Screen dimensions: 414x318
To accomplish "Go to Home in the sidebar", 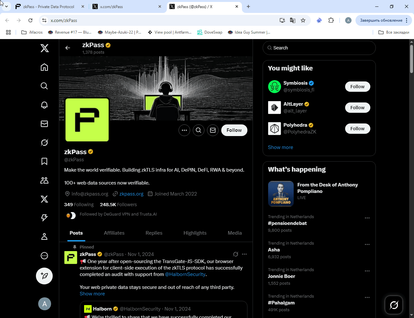I will 44,67.
